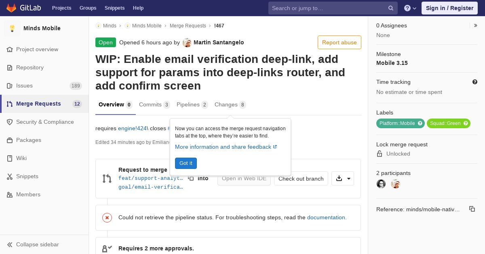The height and width of the screenshot is (254, 485).
Task: Switch to the Commits tab
Action: 154,105
